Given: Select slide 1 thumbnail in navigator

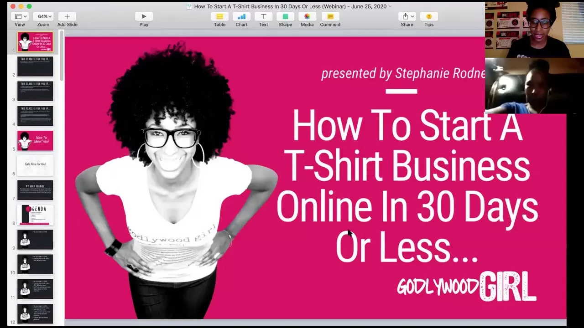Looking at the screenshot, I should [x=35, y=42].
